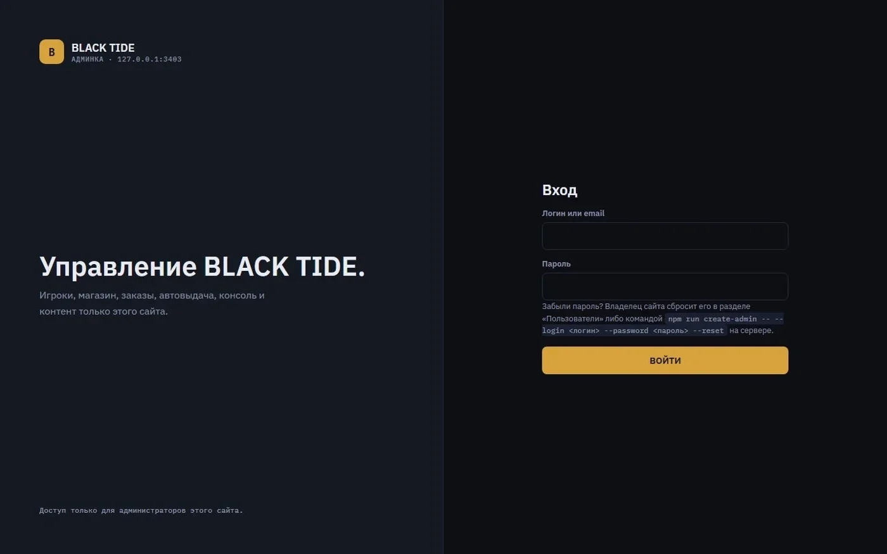This screenshot has height=554, width=887.
Task: Click the yellow B logo icon
Action: point(51,52)
